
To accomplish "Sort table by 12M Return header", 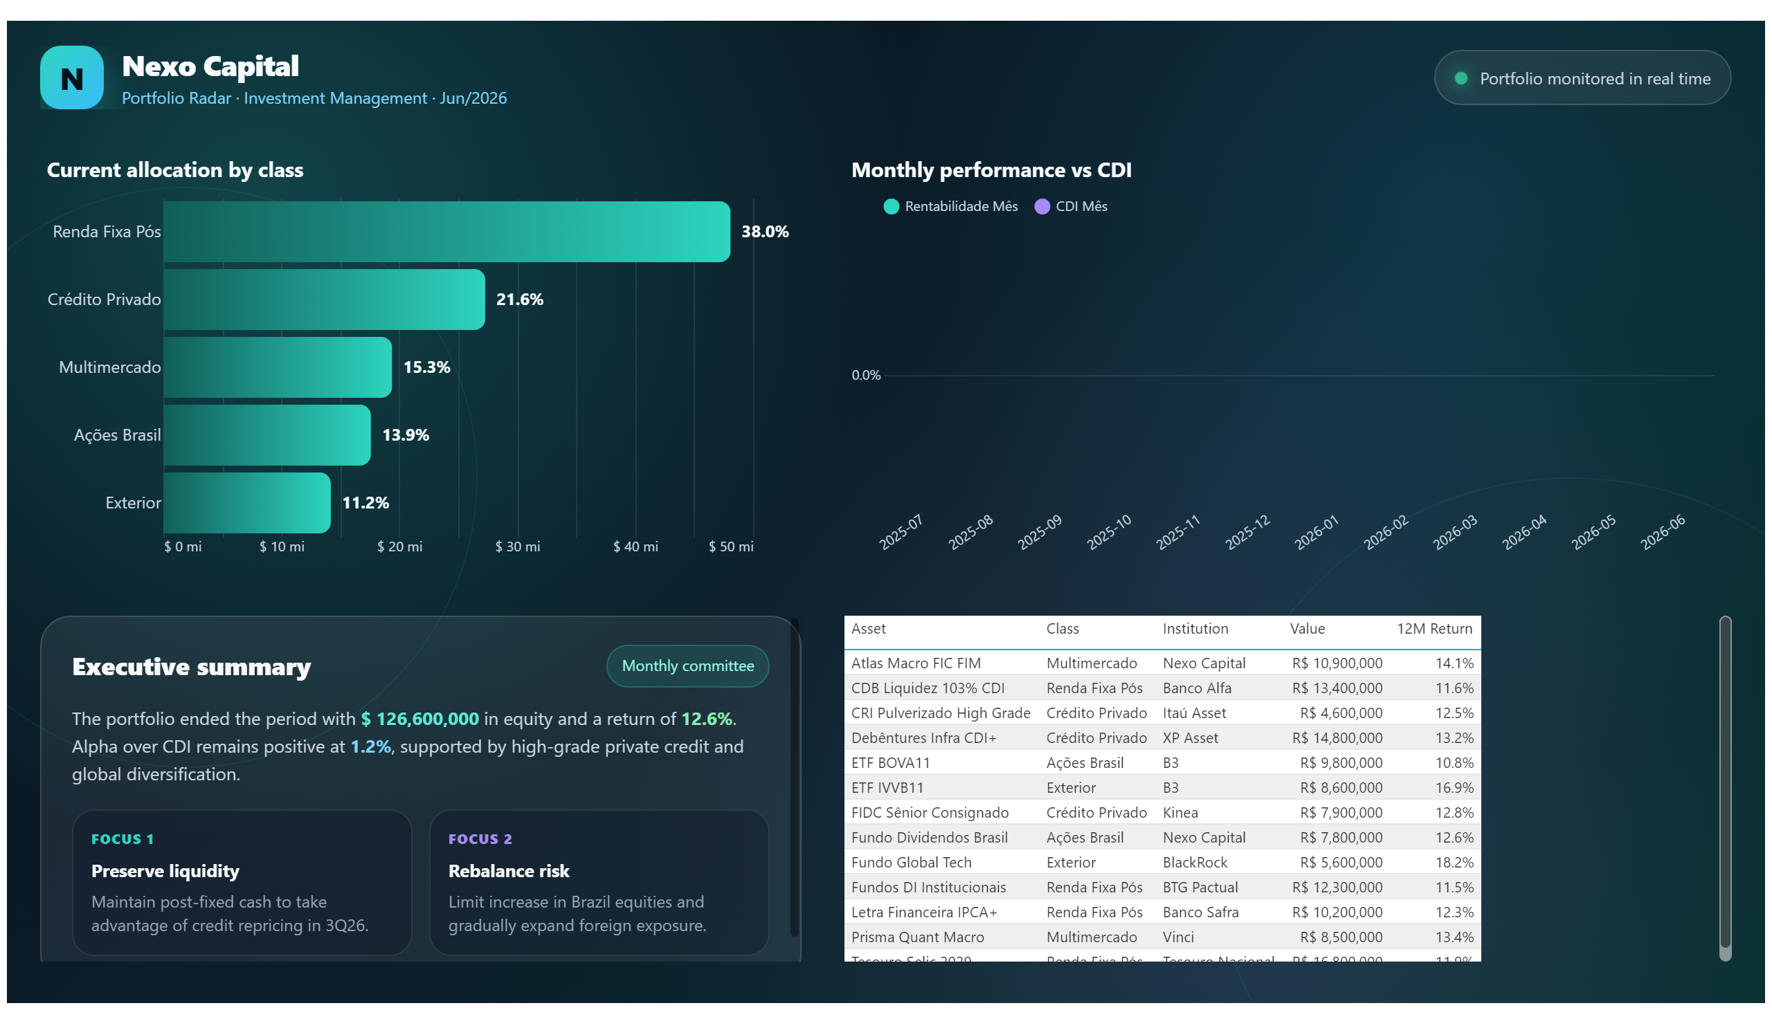I will tap(1434, 628).
